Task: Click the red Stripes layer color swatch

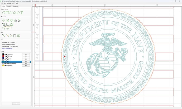Action: pyautogui.click(x=3, y=56)
